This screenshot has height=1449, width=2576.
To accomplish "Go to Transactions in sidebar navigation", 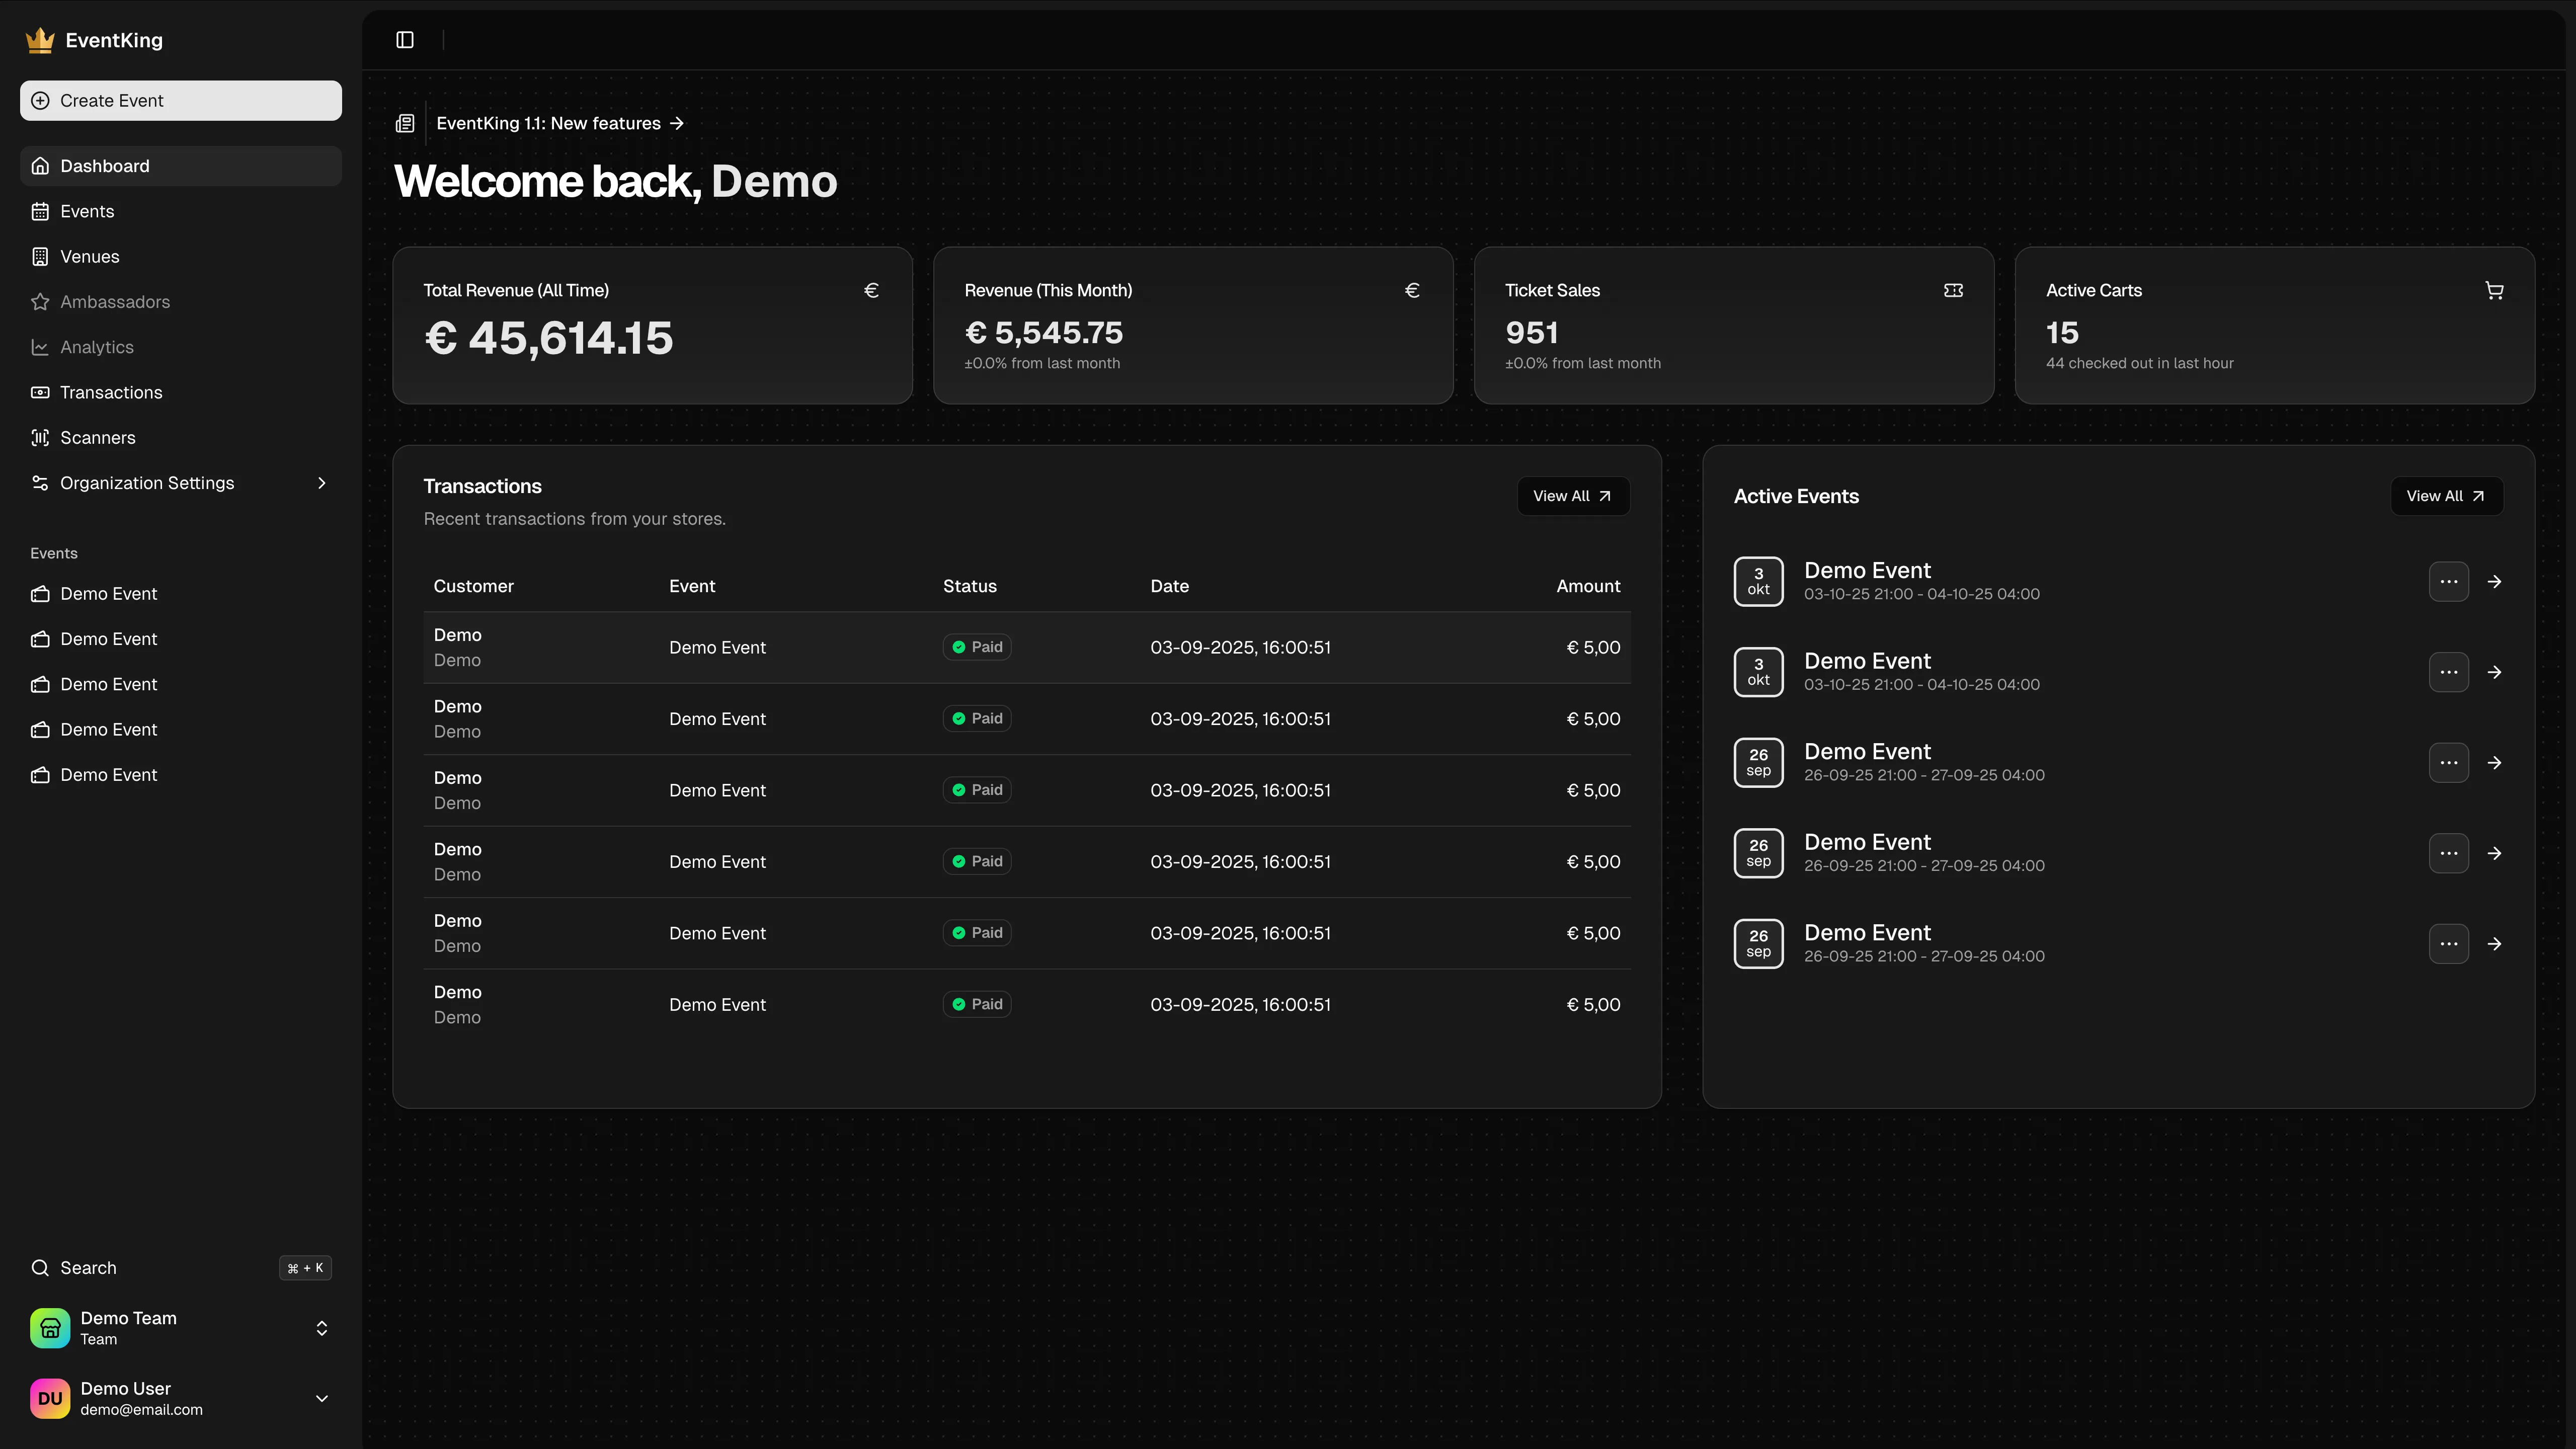I will pos(110,392).
